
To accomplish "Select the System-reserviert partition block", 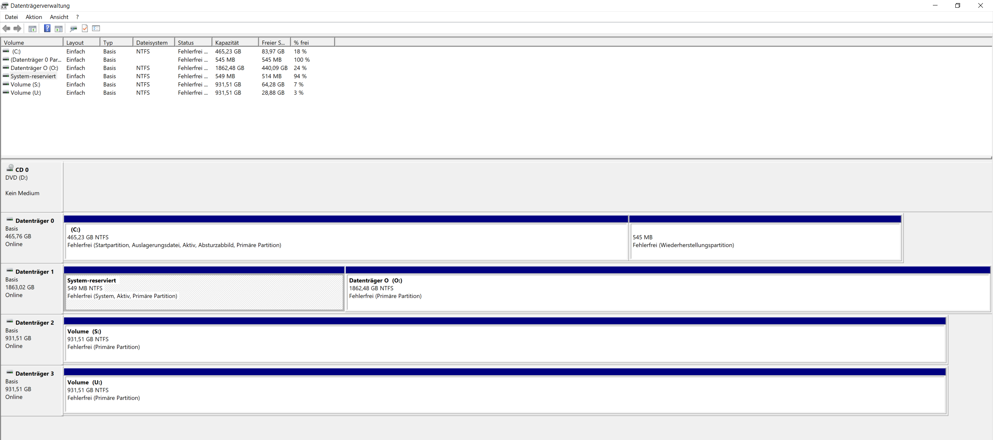I will point(204,292).
